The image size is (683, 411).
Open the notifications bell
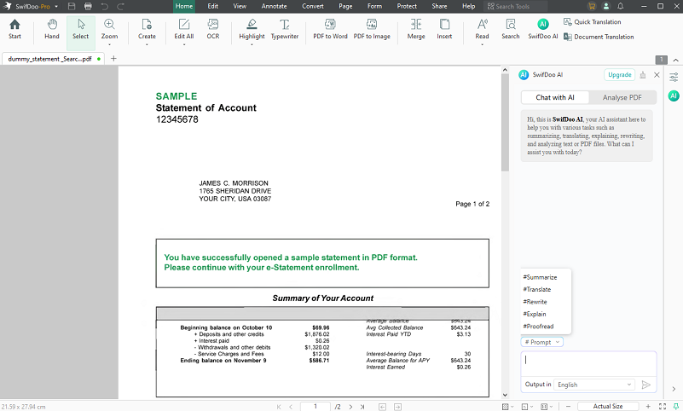tap(620, 6)
